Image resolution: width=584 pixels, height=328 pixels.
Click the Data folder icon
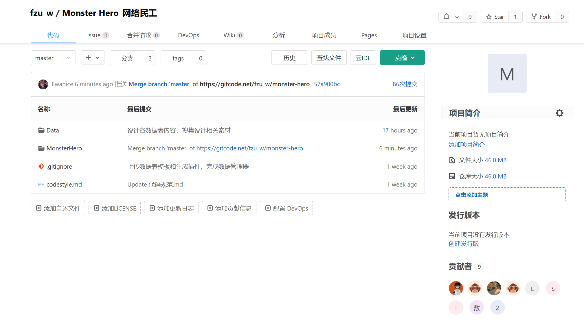point(41,130)
